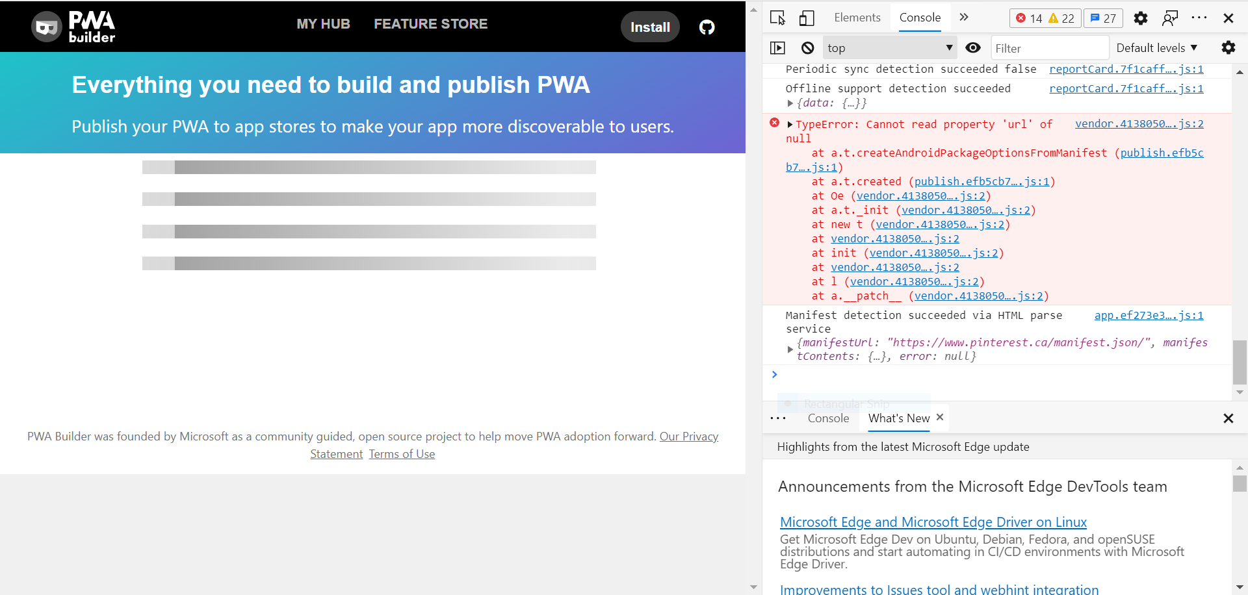The width and height of the screenshot is (1248, 595).
Task: Open the Default levels dropdown
Action: click(x=1157, y=47)
